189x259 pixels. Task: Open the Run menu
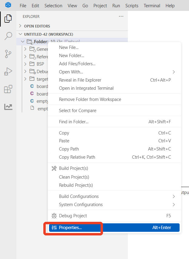pos(116,6)
